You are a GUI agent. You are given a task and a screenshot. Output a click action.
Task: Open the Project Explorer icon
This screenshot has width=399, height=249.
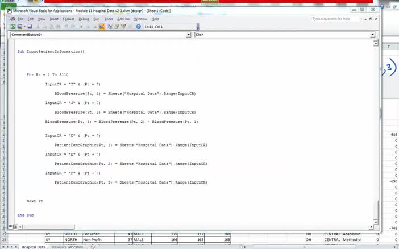pos(110,27)
